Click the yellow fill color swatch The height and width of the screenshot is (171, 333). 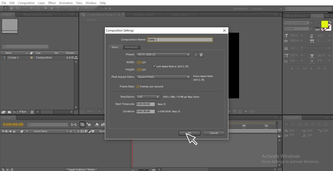[325, 24]
